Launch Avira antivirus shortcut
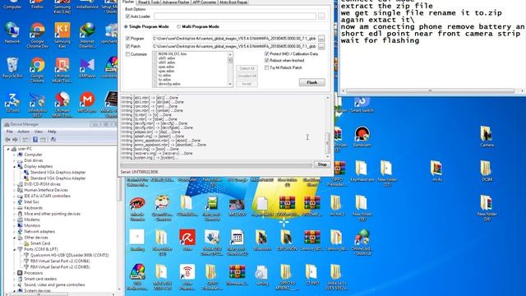 187,240
